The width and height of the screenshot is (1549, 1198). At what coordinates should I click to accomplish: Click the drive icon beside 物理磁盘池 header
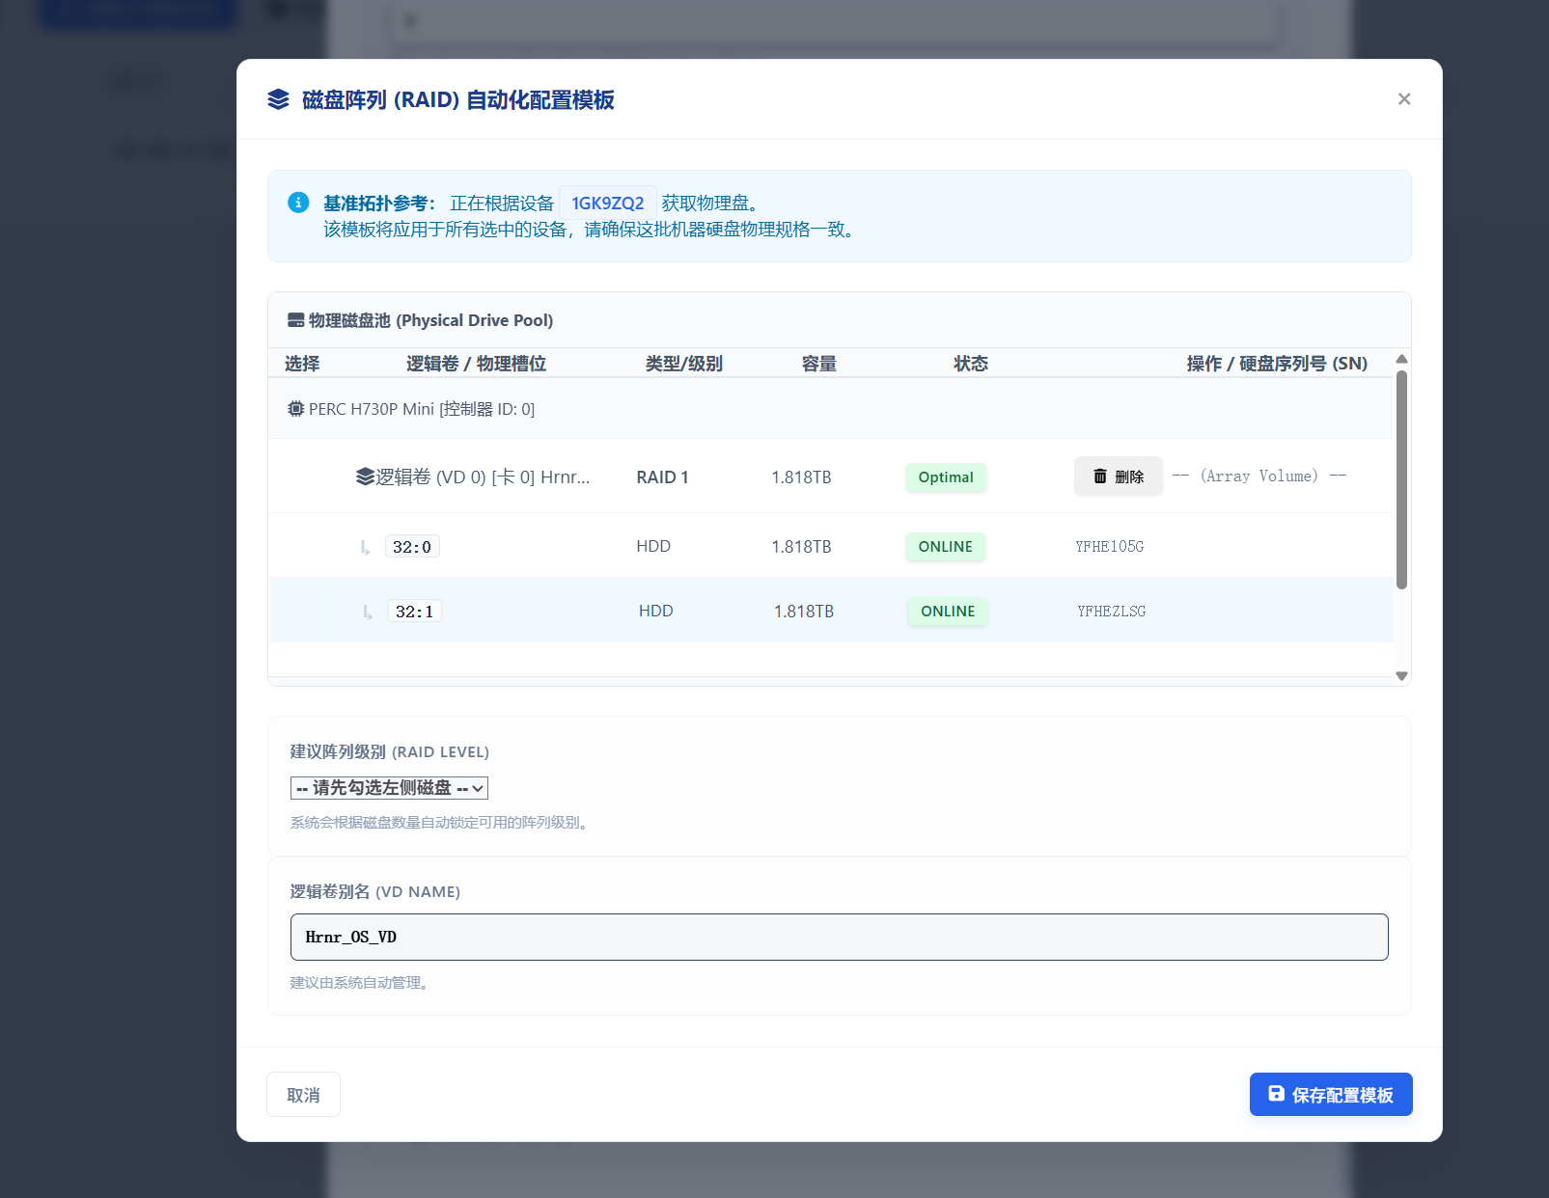(x=295, y=319)
